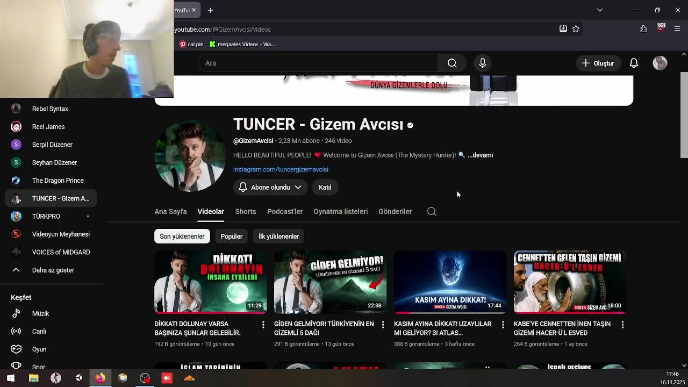
Task: Click title KASIM AYINA DİKKAT! UZAYLILAR
Action: [x=443, y=328]
